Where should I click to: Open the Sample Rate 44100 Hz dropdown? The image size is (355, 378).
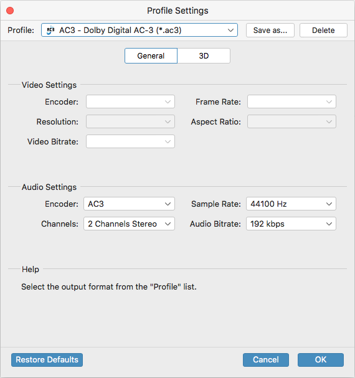pos(291,204)
